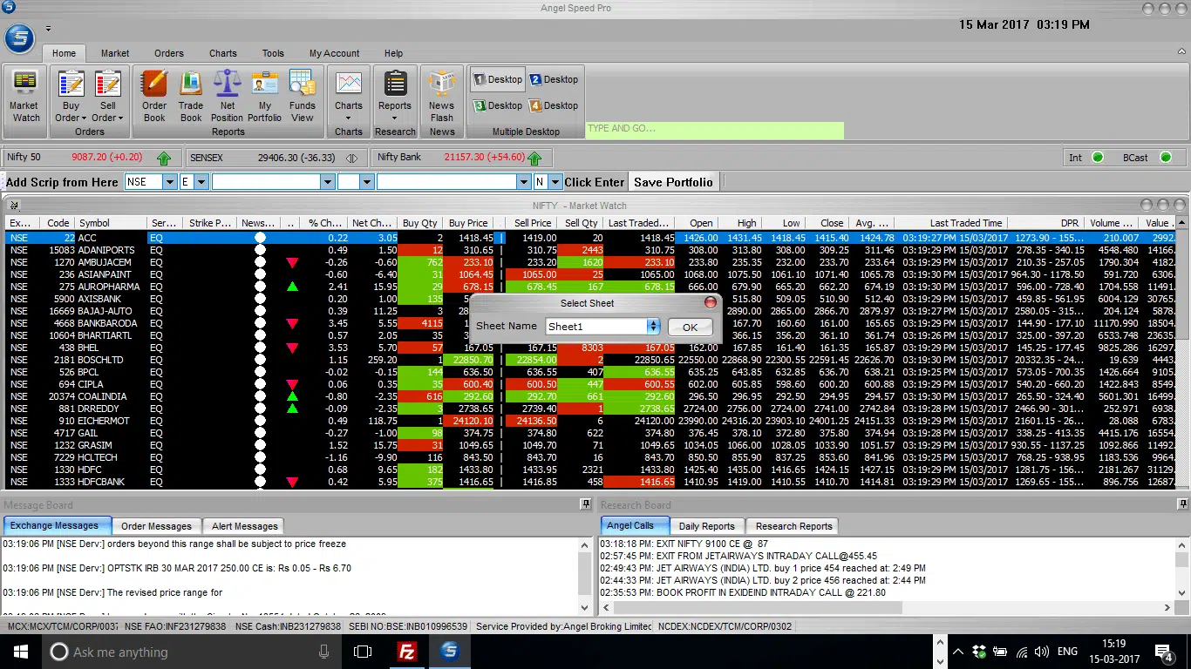Confirm the Select Sheet dialog with OK
The image size is (1191, 669).
[x=690, y=328]
